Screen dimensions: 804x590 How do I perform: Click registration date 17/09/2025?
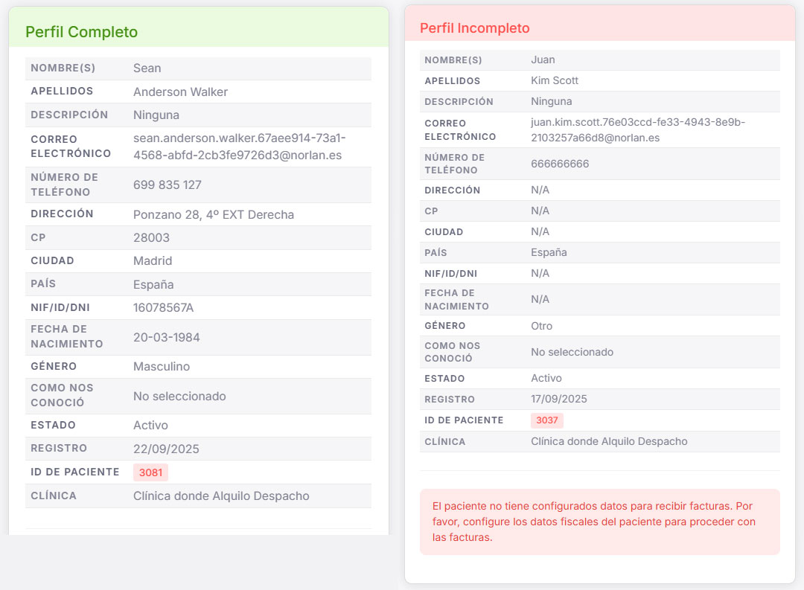tap(559, 399)
